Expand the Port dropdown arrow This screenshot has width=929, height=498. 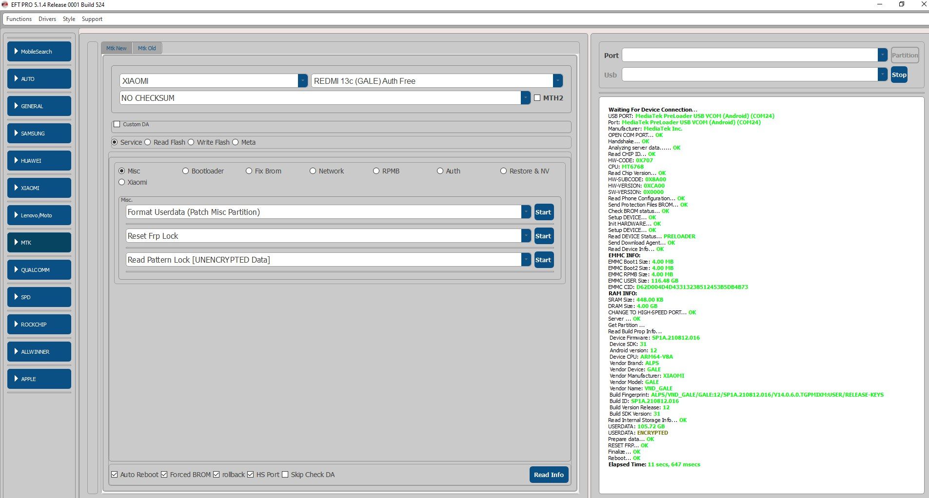(882, 55)
